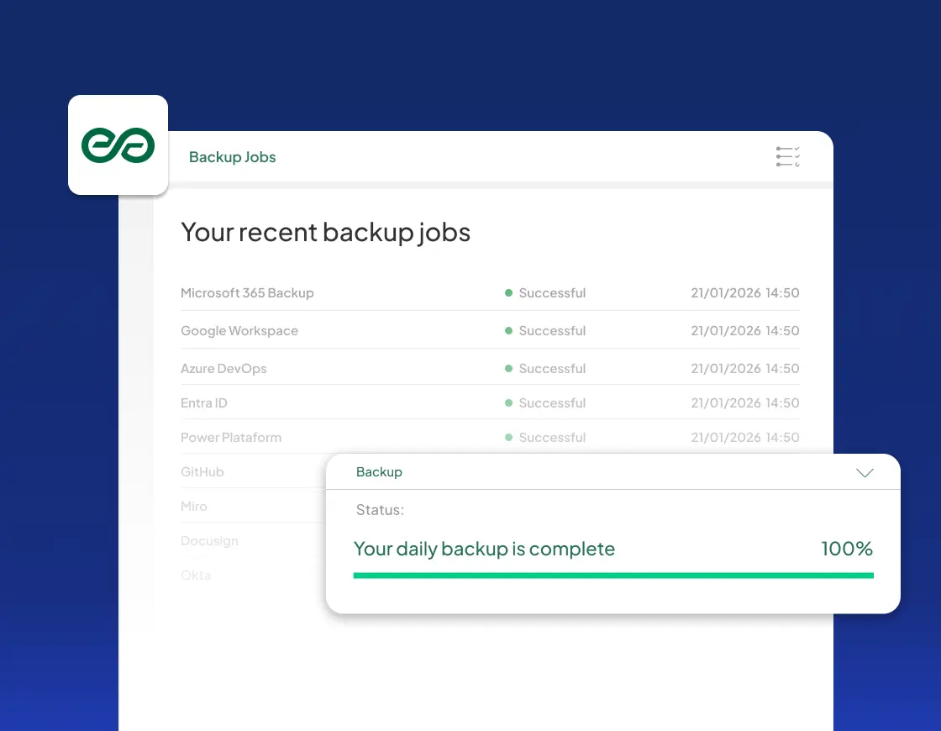This screenshot has width=941, height=731.
Task: Select the Okta backup job entry
Action: (x=195, y=575)
